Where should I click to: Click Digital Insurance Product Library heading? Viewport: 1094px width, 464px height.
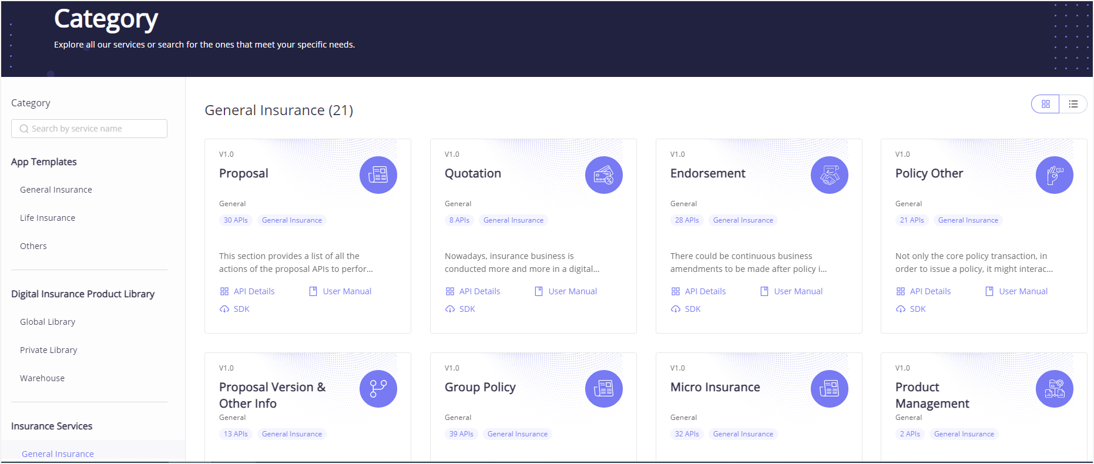click(83, 294)
